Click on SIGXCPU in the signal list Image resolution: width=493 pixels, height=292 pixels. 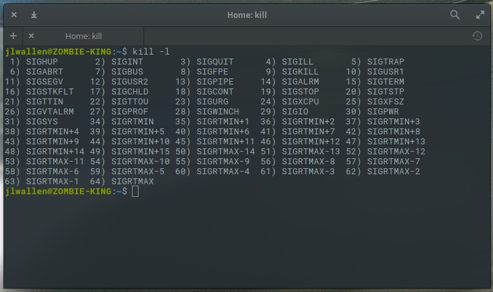300,102
